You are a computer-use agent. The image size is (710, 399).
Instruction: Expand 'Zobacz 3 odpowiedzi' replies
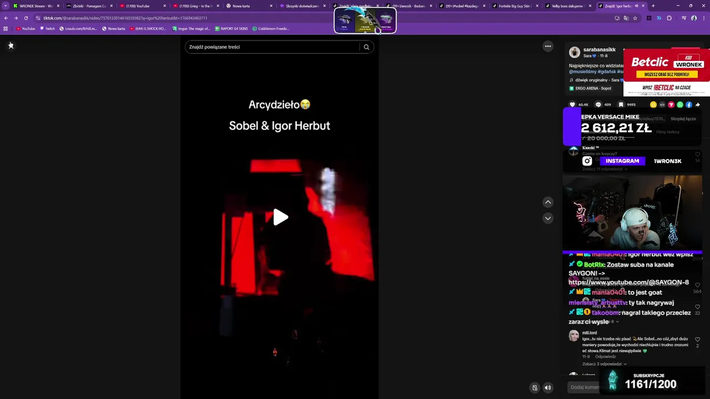[604, 364]
